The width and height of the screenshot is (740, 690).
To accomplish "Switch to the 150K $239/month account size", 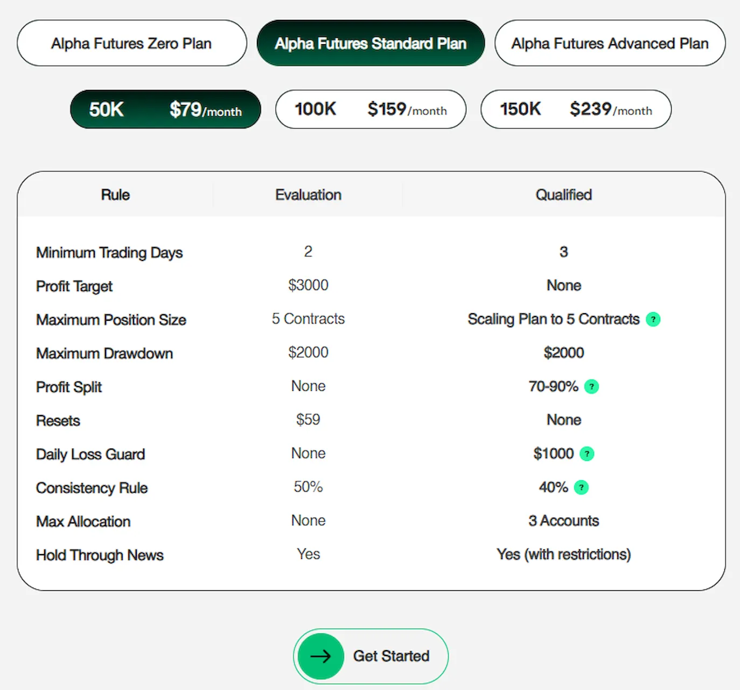I will point(575,109).
